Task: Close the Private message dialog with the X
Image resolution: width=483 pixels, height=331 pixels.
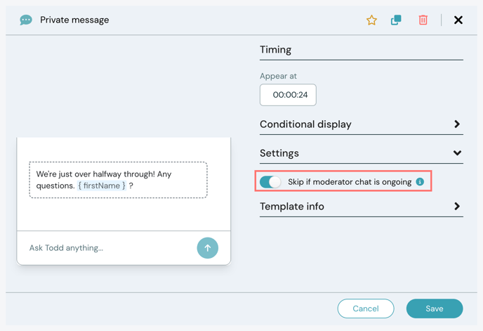Action: tap(458, 20)
